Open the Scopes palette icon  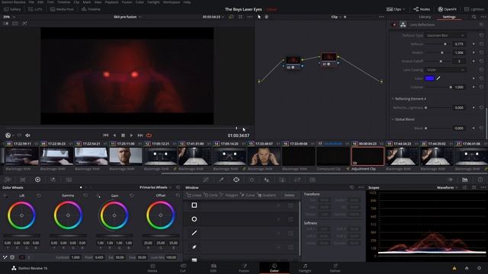click(x=464, y=180)
